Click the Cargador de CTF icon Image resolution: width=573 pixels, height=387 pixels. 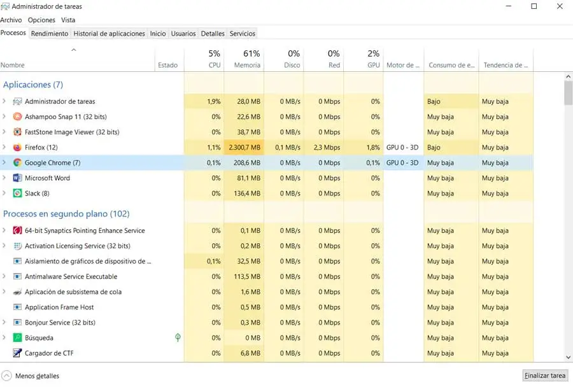(17, 353)
